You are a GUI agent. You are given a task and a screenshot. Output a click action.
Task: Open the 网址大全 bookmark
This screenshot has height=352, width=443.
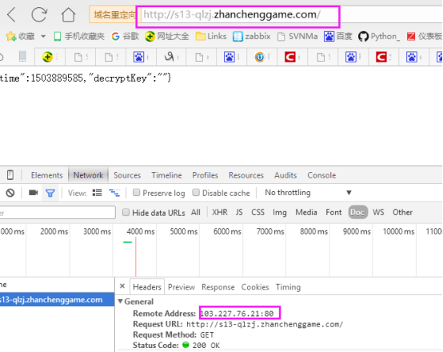coord(166,36)
